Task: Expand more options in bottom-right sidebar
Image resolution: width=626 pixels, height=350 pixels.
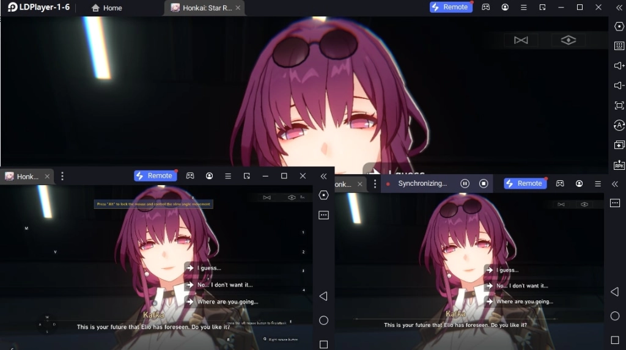Action: pos(615,203)
